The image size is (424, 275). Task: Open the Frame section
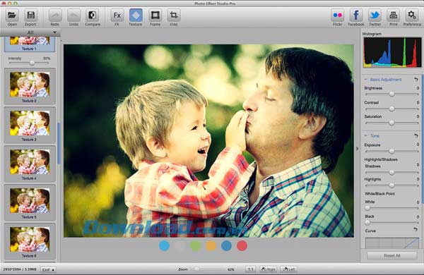pos(155,16)
